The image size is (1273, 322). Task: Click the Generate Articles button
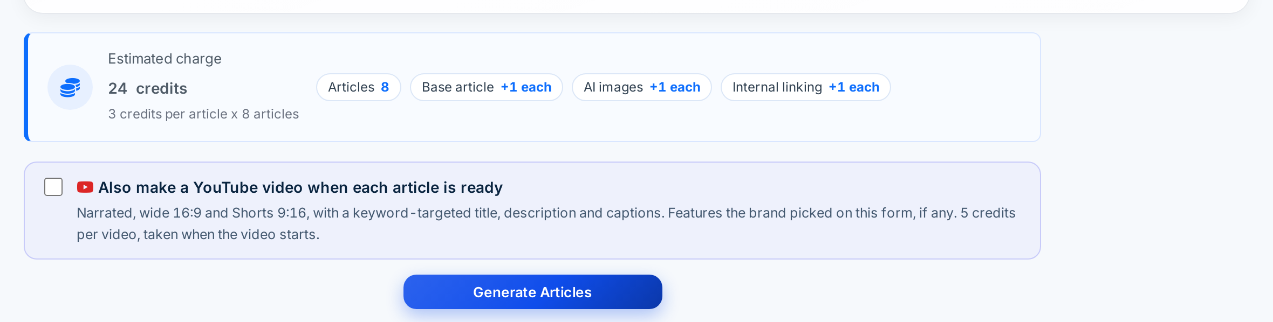click(532, 292)
